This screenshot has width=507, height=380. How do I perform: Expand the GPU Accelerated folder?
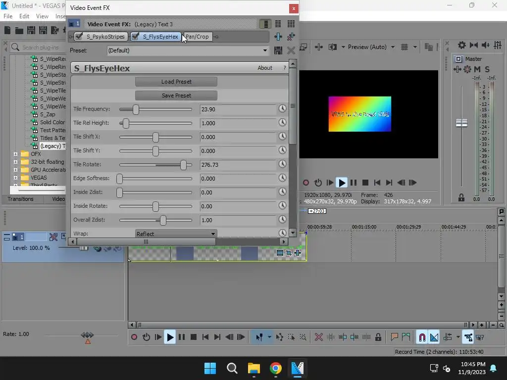[15, 170]
